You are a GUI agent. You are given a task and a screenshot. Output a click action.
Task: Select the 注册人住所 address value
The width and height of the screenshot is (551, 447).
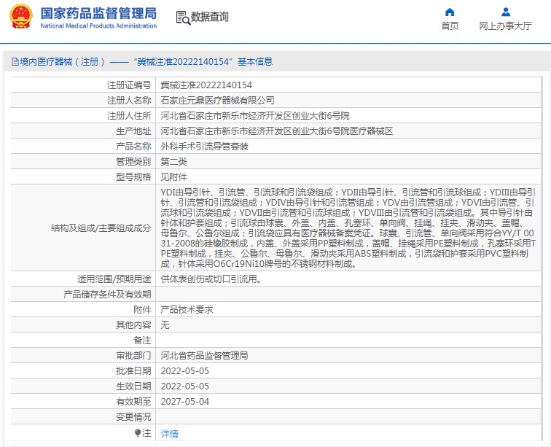click(x=255, y=116)
